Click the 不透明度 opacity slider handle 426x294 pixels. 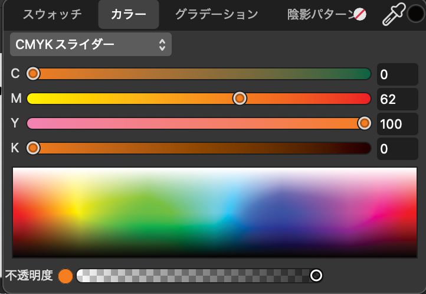(x=316, y=276)
